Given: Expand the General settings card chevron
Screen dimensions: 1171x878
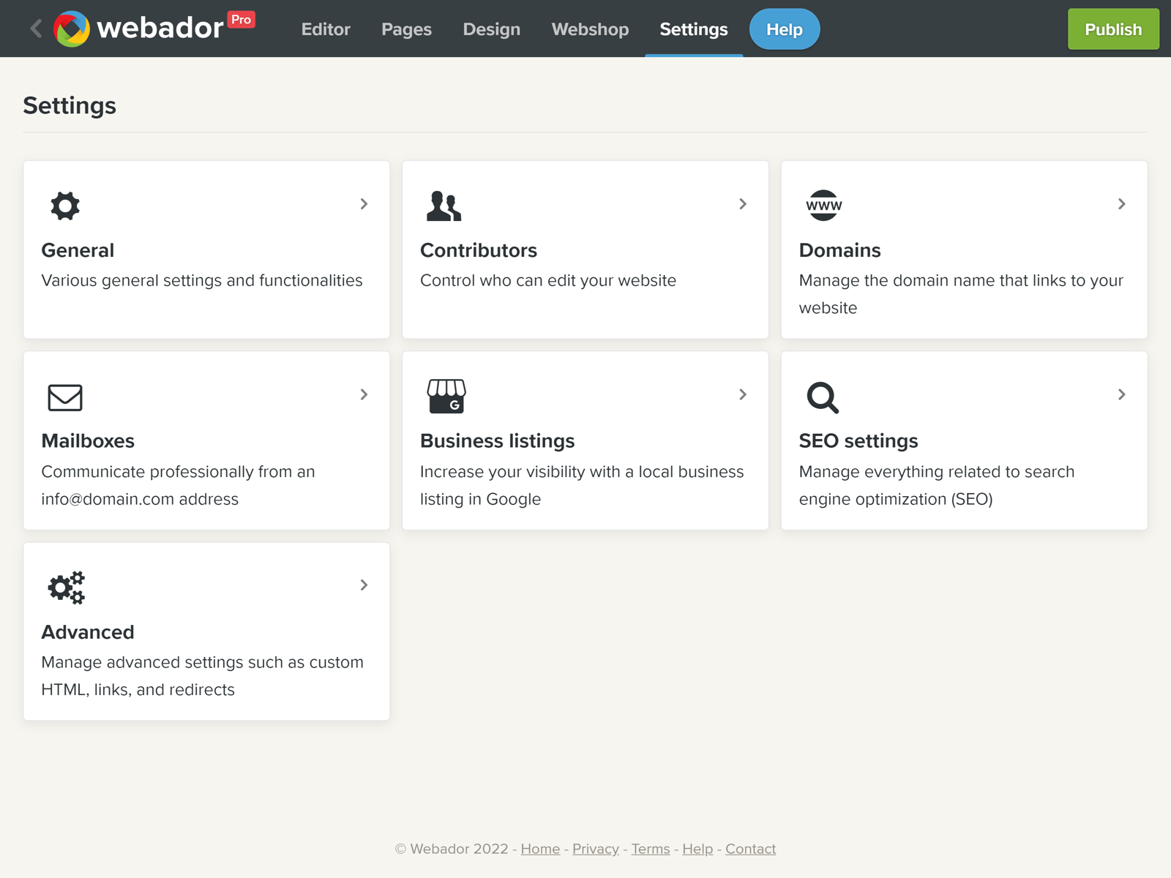Looking at the screenshot, I should tap(364, 204).
